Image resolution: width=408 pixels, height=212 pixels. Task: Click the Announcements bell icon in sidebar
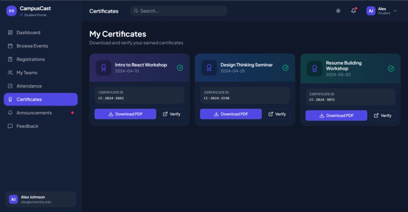[x=10, y=113]
